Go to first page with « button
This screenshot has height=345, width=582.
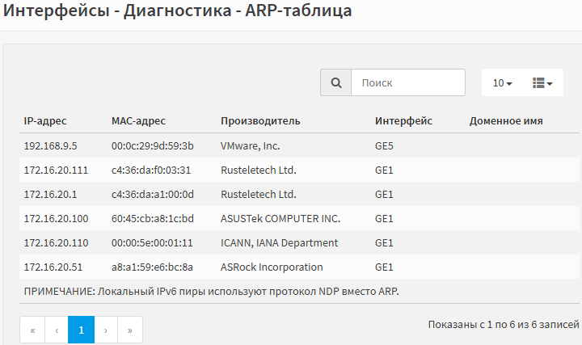(32, 330)
